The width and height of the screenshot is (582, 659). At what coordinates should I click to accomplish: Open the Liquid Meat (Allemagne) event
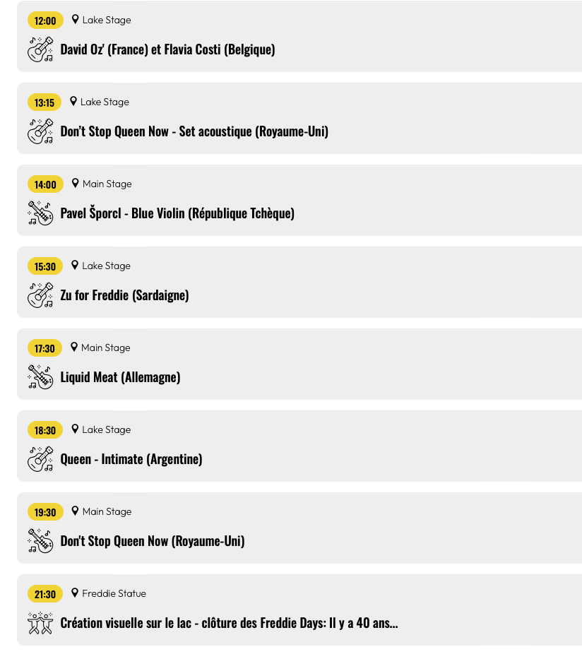tap(120, 377)
